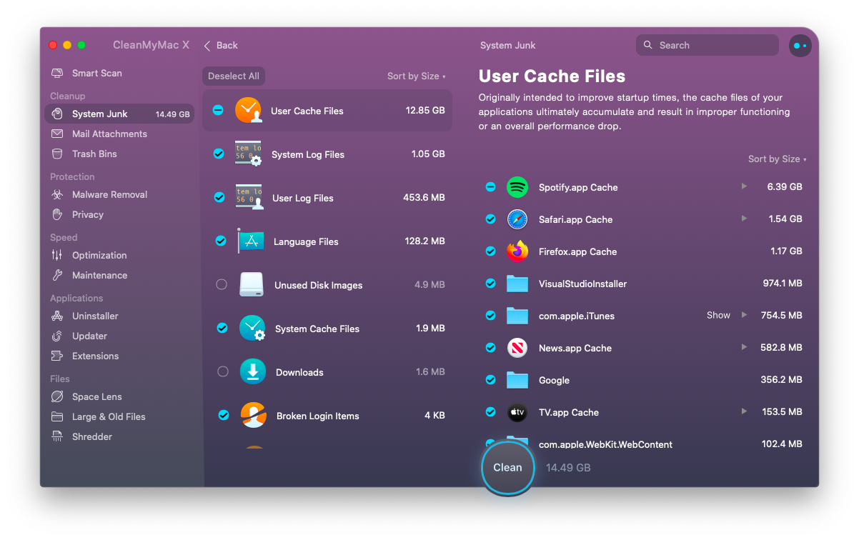Click the Broken Login Items icon
The width and height of the screenshot is (859, 540).
[x=254, y=415]
